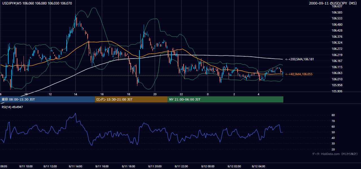The height and width of the screenshot is (169, 361).
Task: Click hour marker 14 under the price chart
Action: click(x=75, y=94)
